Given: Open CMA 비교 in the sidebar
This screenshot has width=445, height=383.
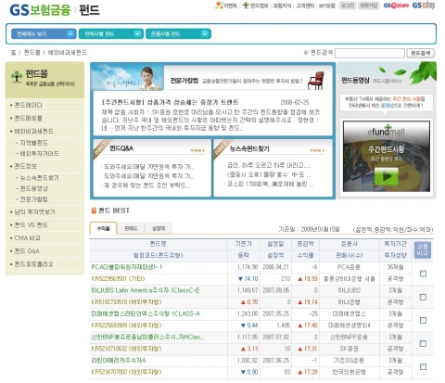Looking at the screenshot, I should pyautogui.click(x=27, y=238).
